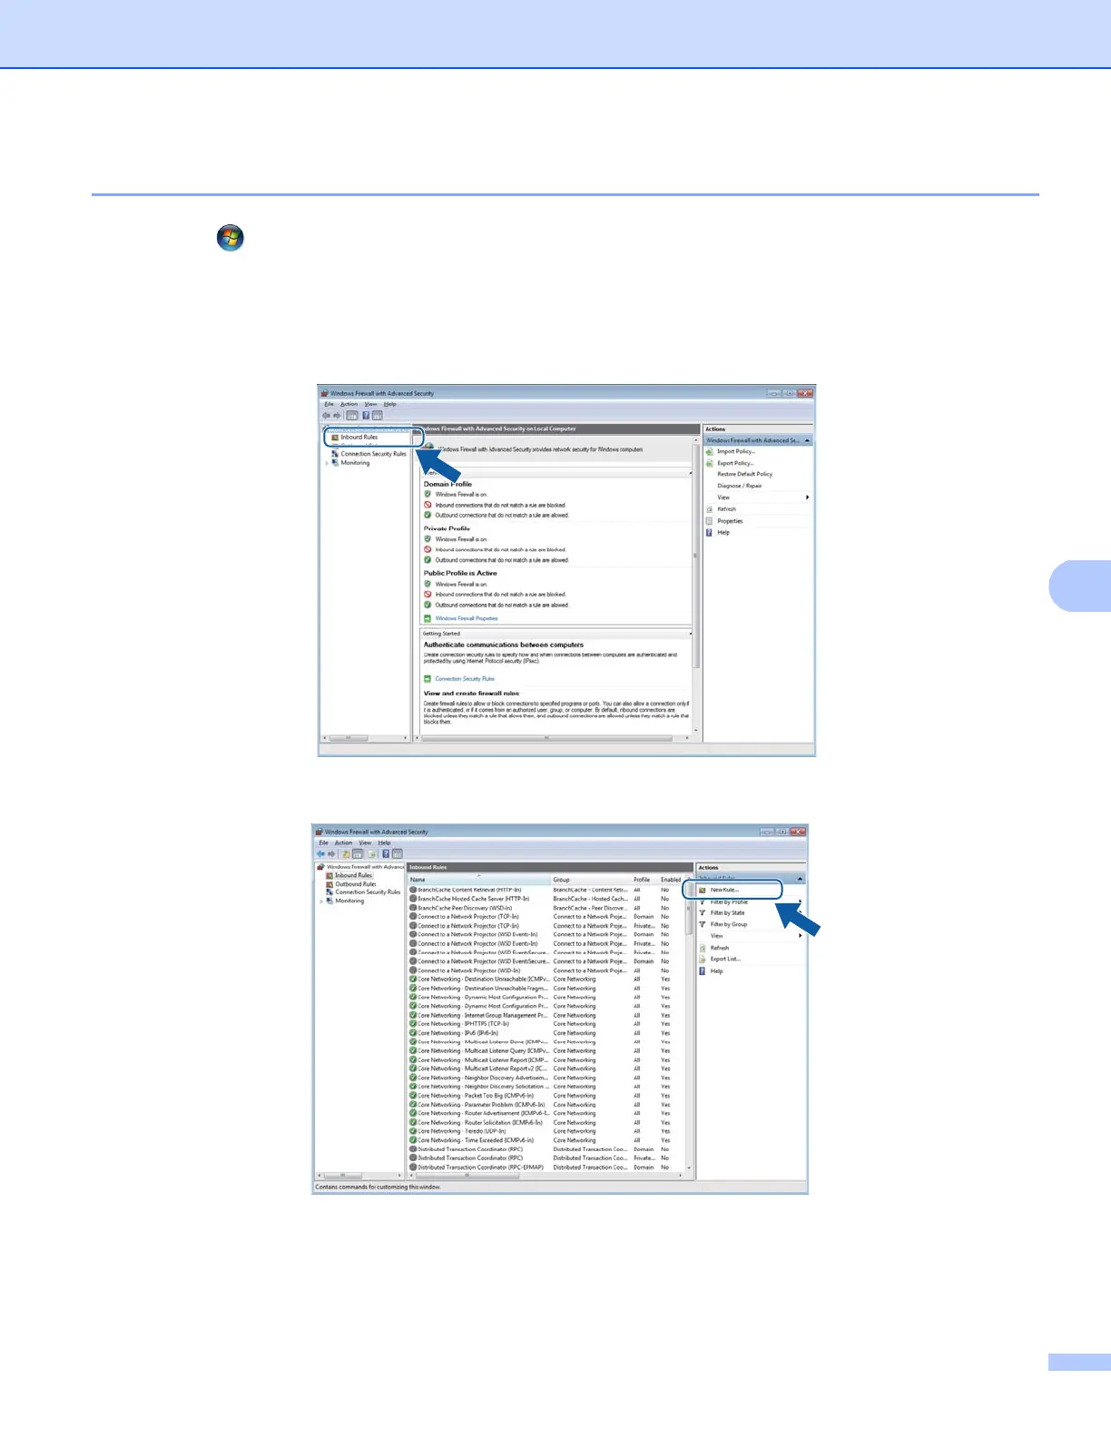This screenshot has height=1438, width=1111.
Task: Sort rules by the Group column header
Action: pos(591,880)
